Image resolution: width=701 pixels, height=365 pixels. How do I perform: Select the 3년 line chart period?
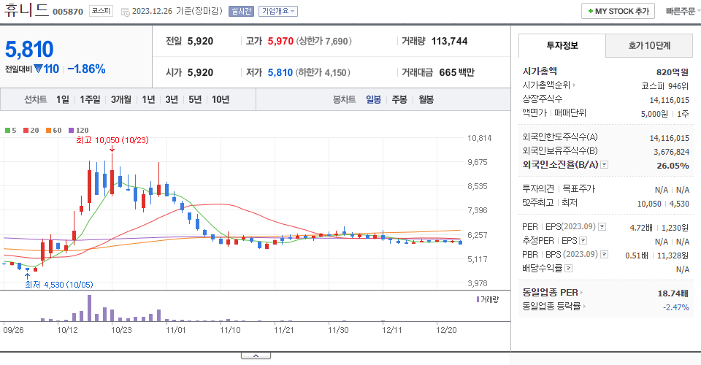pos(172,99)
